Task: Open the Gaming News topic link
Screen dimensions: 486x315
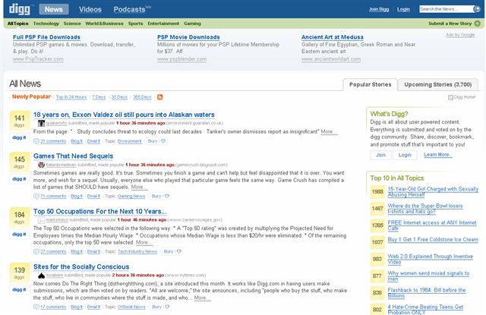Action: [x=131, y=197]
